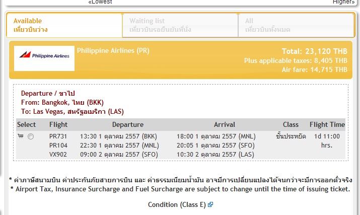Switch to the Available flights tab
This screenshot has height=215, width=360.
pos(64,25)
